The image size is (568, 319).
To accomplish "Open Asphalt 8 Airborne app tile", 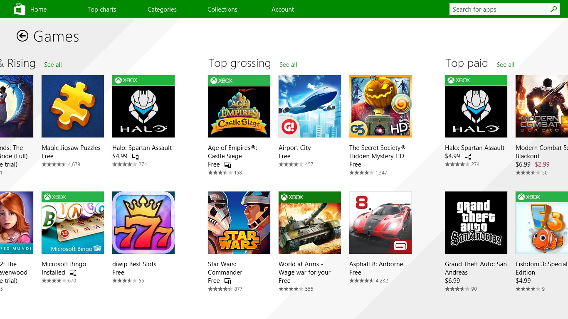I will (x=380, y=223).
